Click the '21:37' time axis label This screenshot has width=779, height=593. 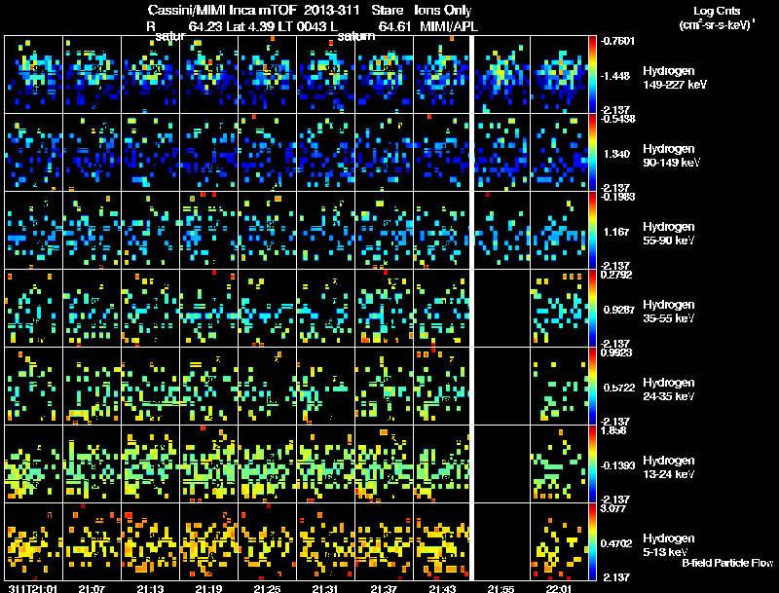point(384,588)
